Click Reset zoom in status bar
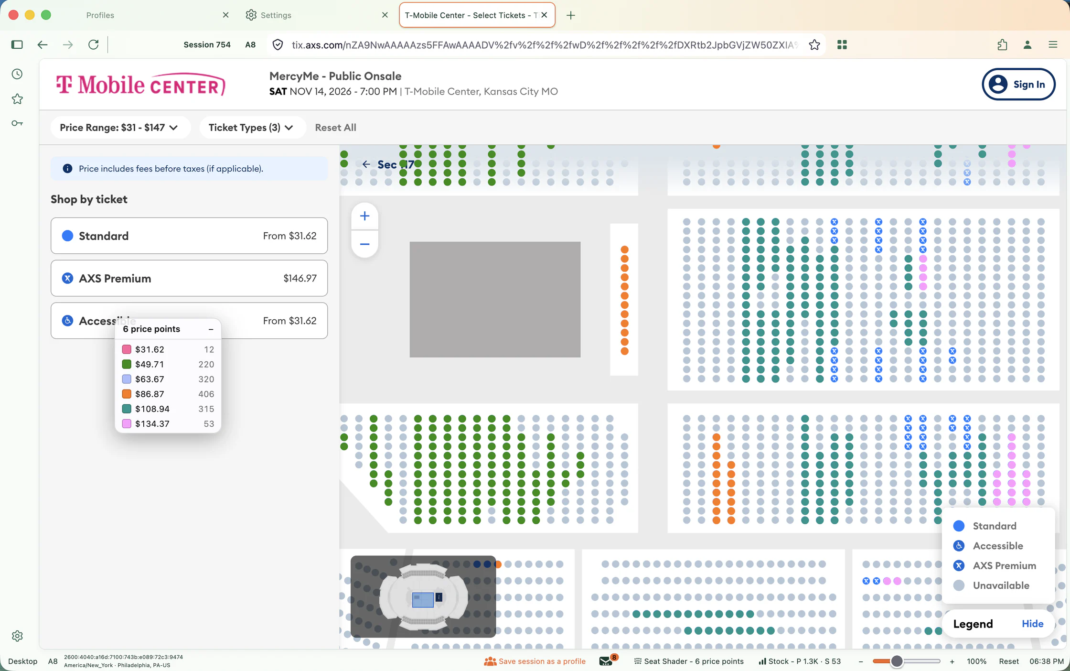The image size is (1070, 671). point(1009,661)
